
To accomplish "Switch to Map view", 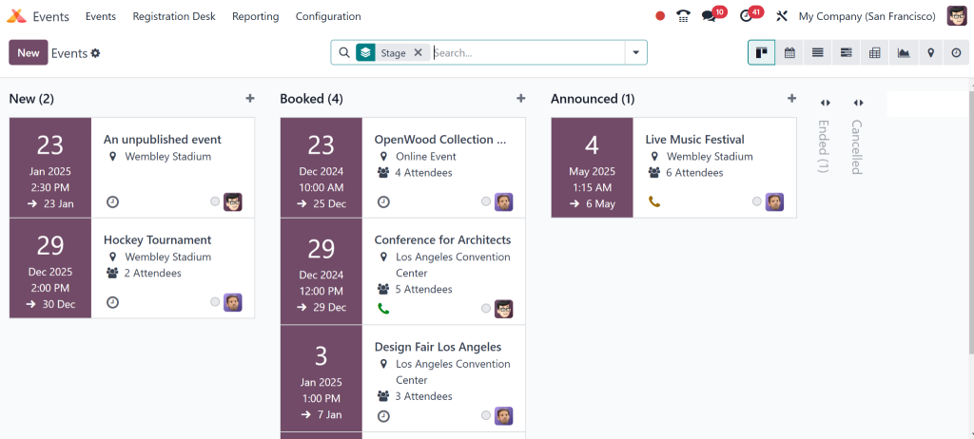I will point(930,53).
